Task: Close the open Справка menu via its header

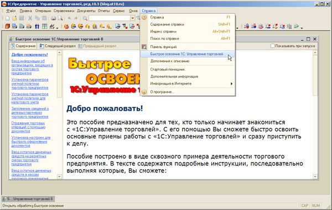Action: [149, 11]
